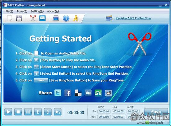171x126 pixels.
Task: Click the View Begin time field
Action: 104,117
